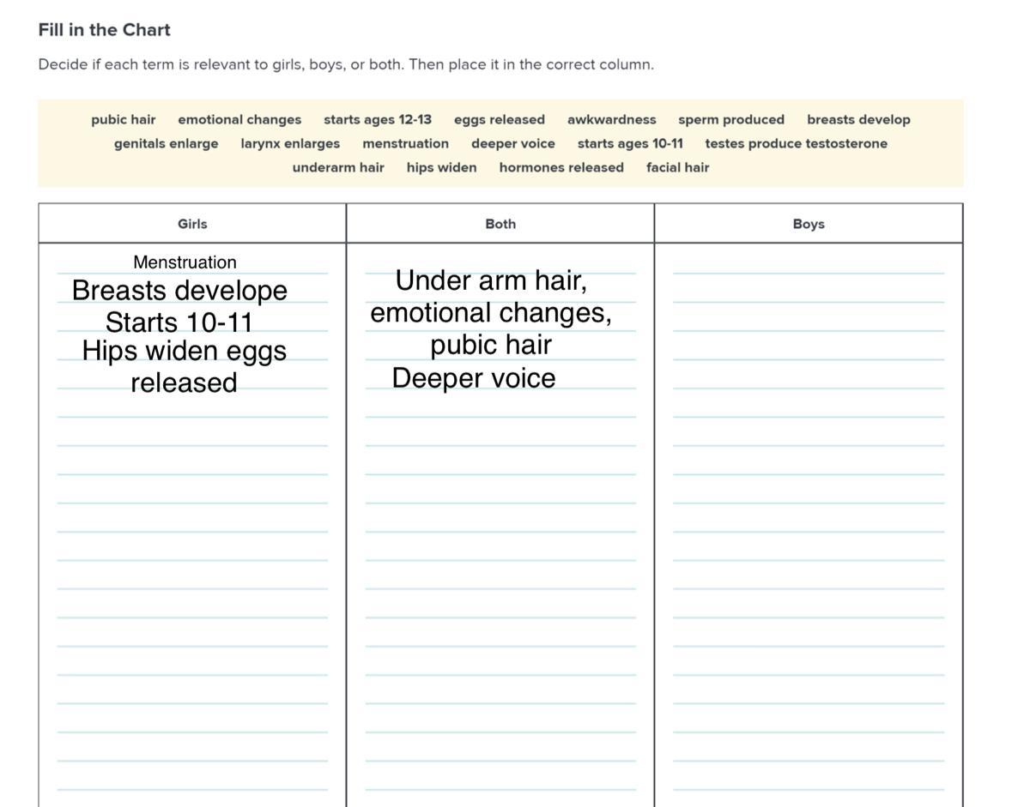Select 'Menstruation' entry in Girls column
The height and width of the screenshot is (807, 1030).
point(185,262)
